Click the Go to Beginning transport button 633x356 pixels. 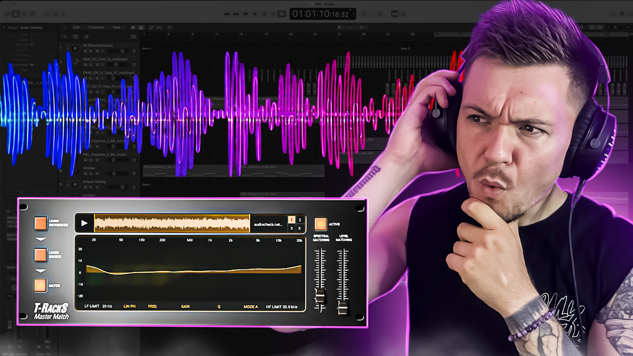click(245, 14)
